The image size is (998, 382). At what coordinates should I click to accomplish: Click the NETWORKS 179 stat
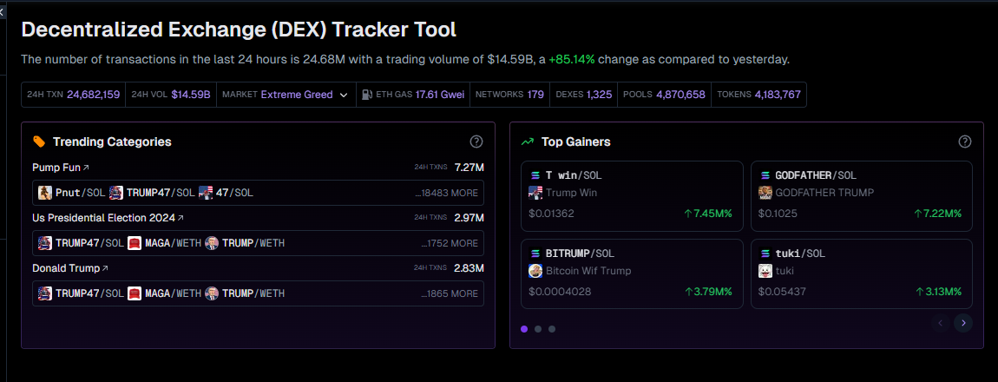point(509,95)
